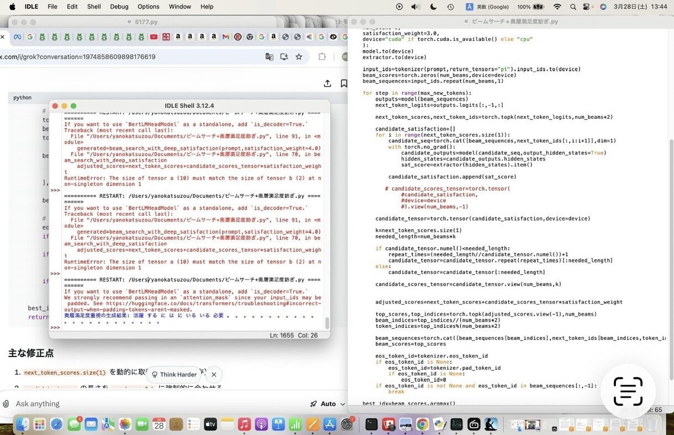Open Music app from the Dock

[244, 424]
